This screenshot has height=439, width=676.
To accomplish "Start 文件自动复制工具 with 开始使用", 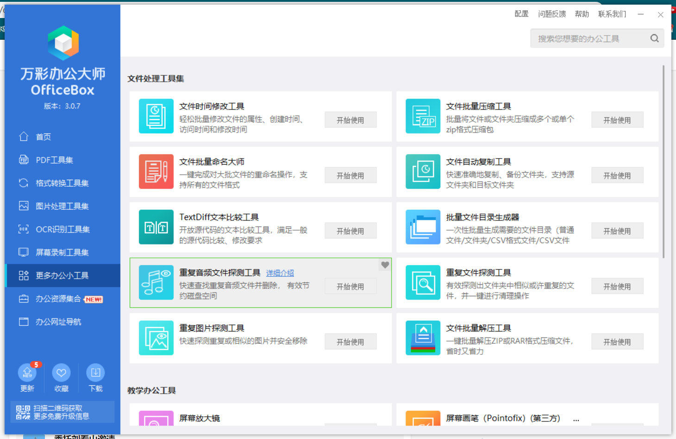I will pyautogui.click(x=617, y=176).
